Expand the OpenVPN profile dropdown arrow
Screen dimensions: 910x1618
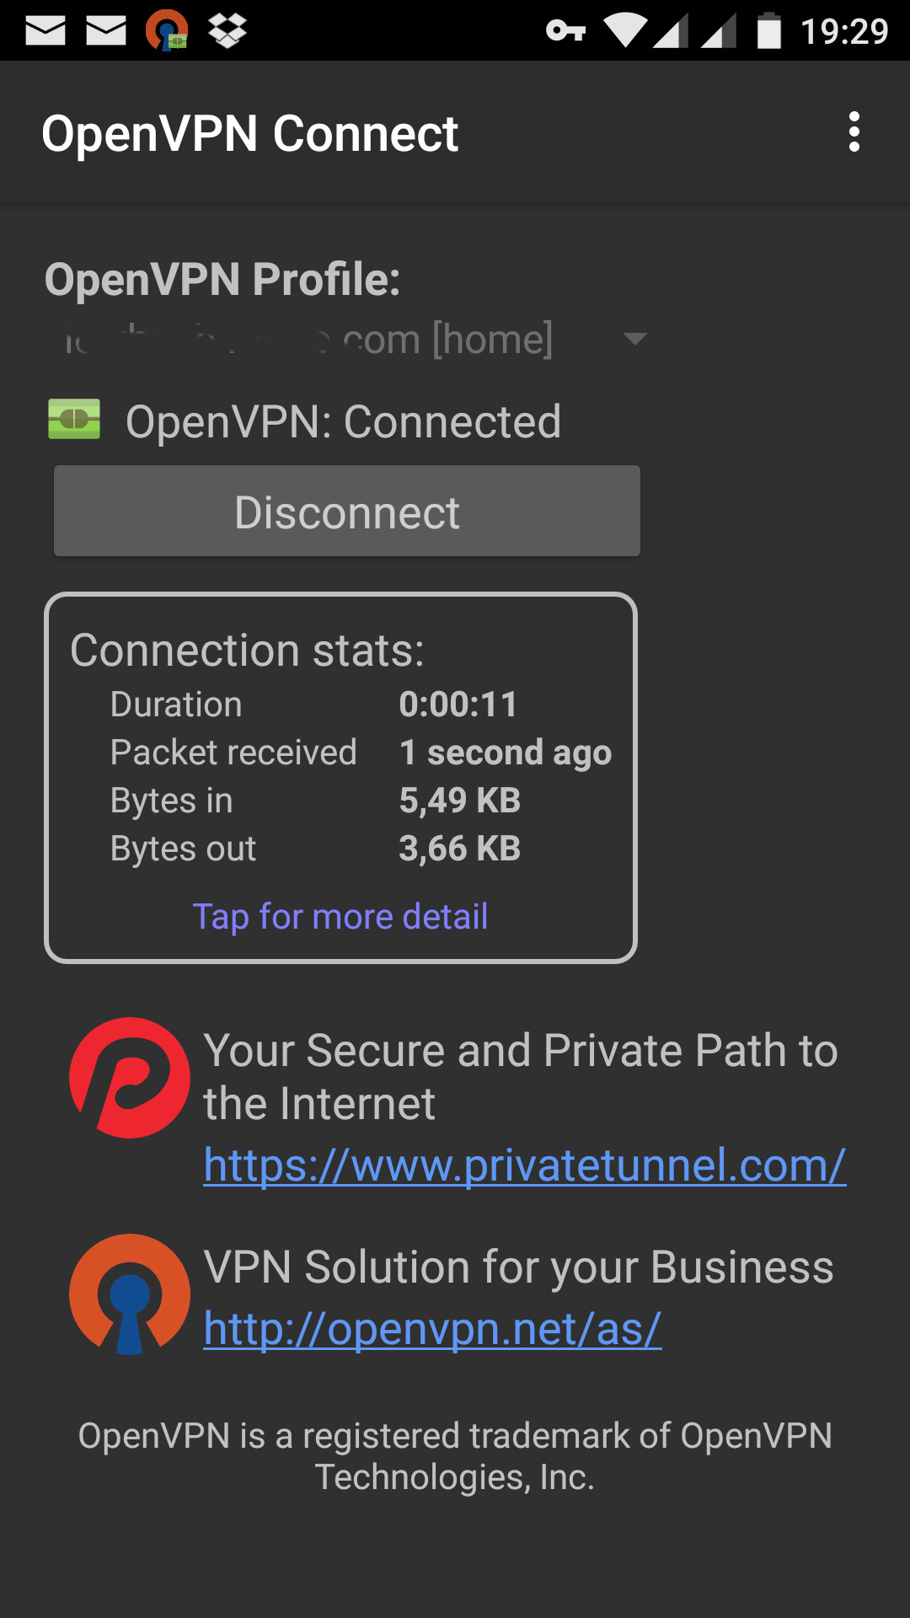pyautogui.click(x=634, y=339)
